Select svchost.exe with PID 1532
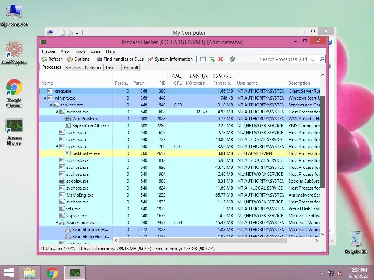Viewport: 374px width, 280px height. (x=180, y=202)
